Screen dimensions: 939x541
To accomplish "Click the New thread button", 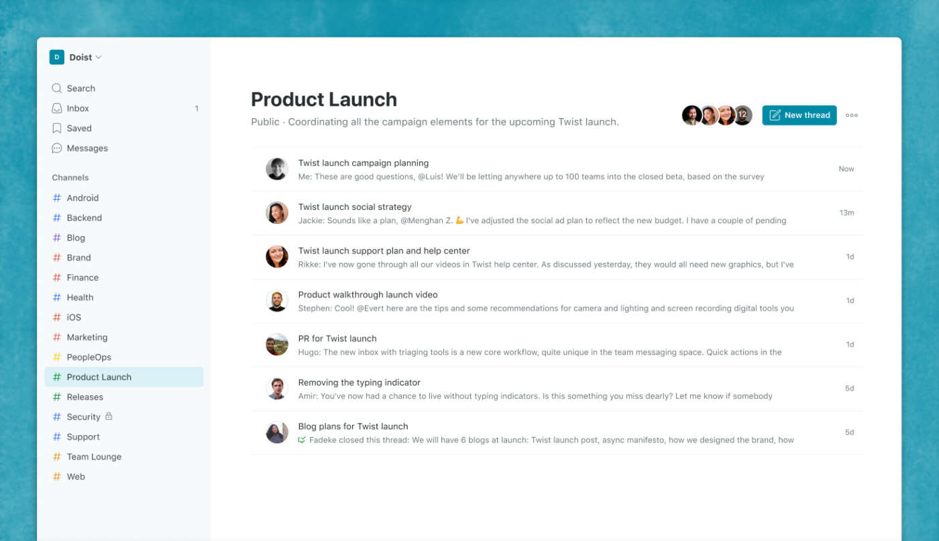I will [799, 115].
